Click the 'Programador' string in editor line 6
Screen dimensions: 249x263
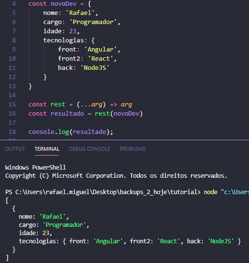tap(93, 22)
